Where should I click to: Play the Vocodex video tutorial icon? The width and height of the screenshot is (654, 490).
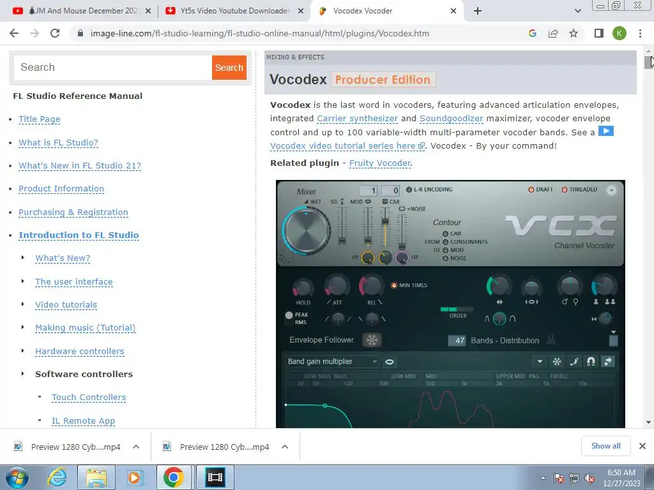pyautogui.click(x=605, y=131)
